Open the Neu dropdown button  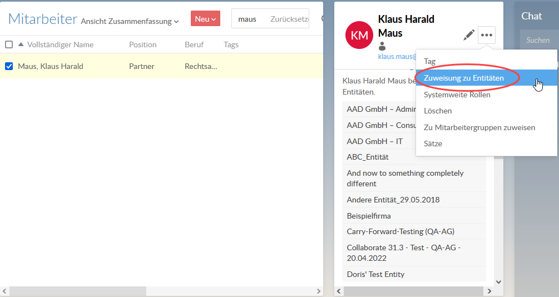205,18
